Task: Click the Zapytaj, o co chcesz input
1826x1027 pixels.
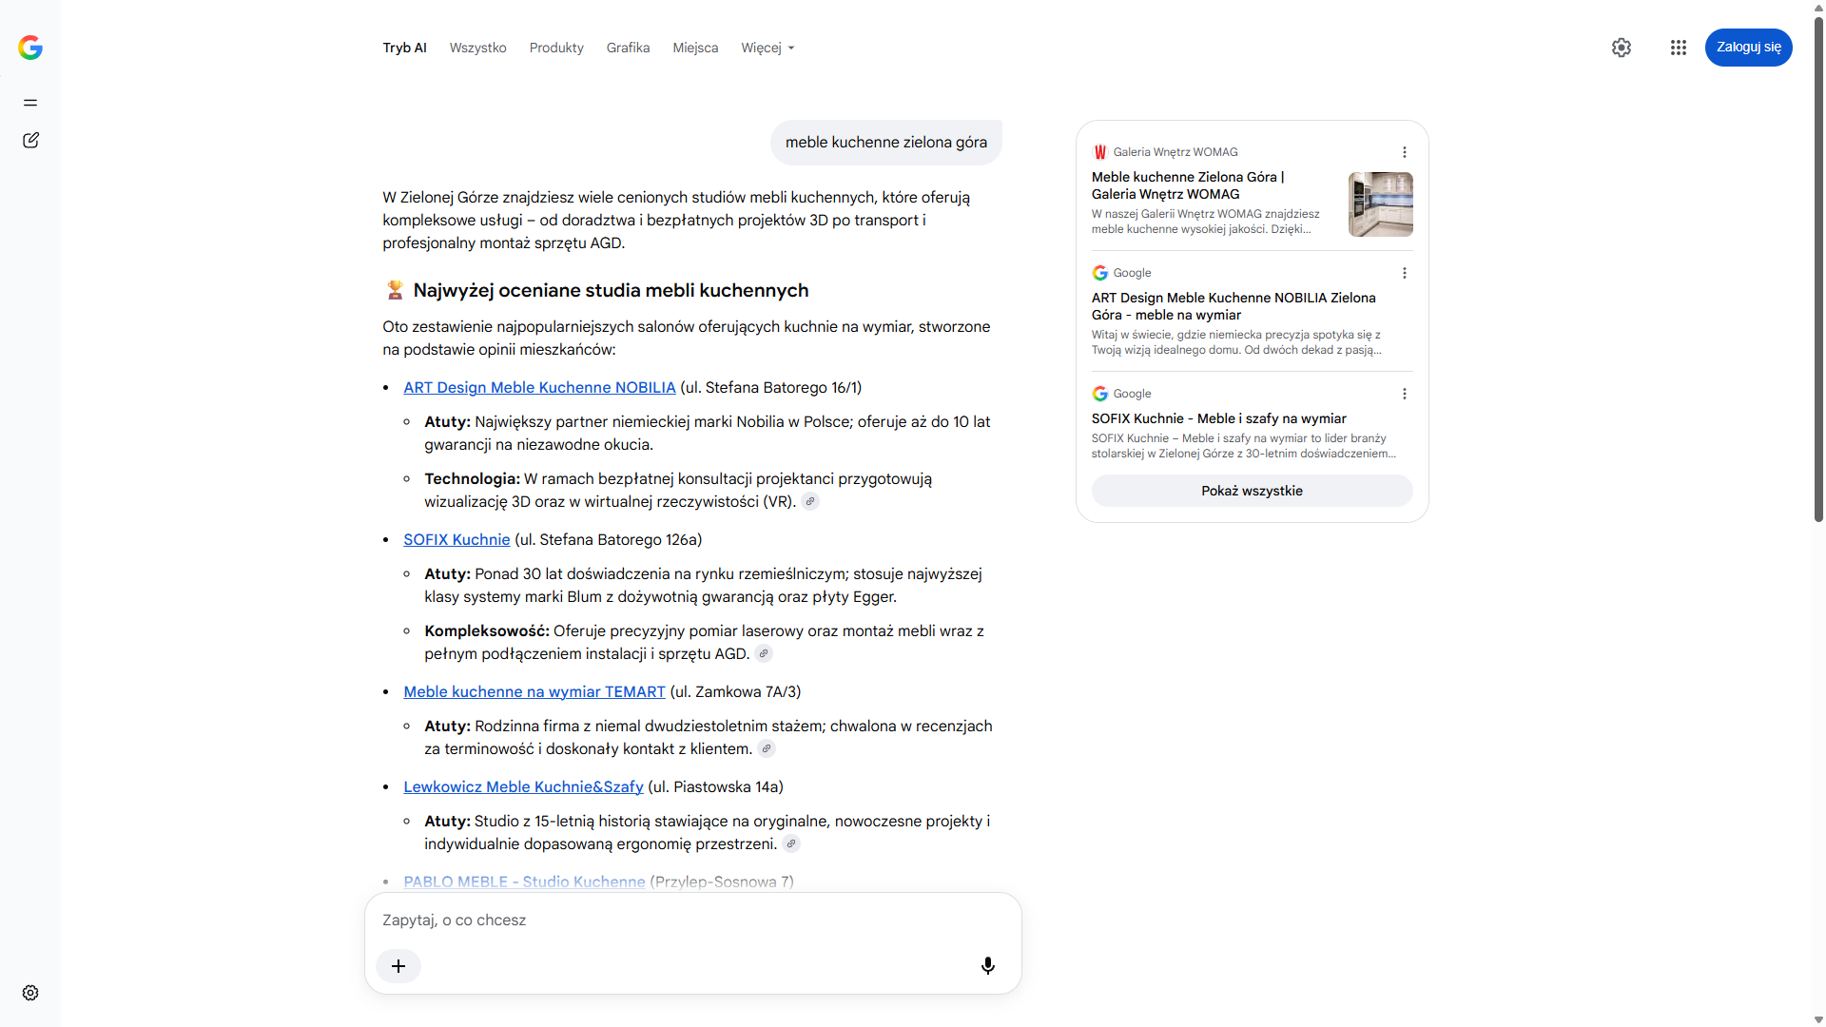Action: click(x=692, y=920)
